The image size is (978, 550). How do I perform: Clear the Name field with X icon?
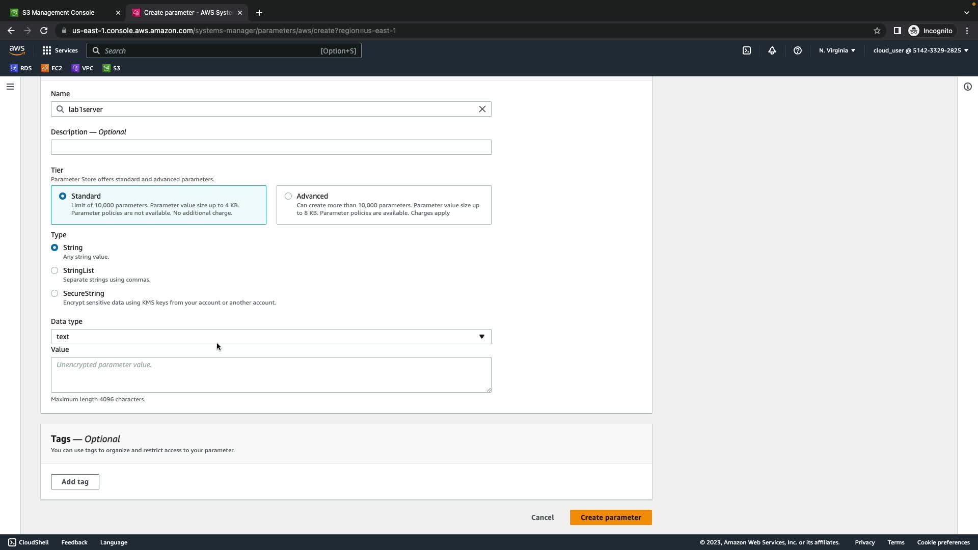pyautogui.click(x=482, y=109)
